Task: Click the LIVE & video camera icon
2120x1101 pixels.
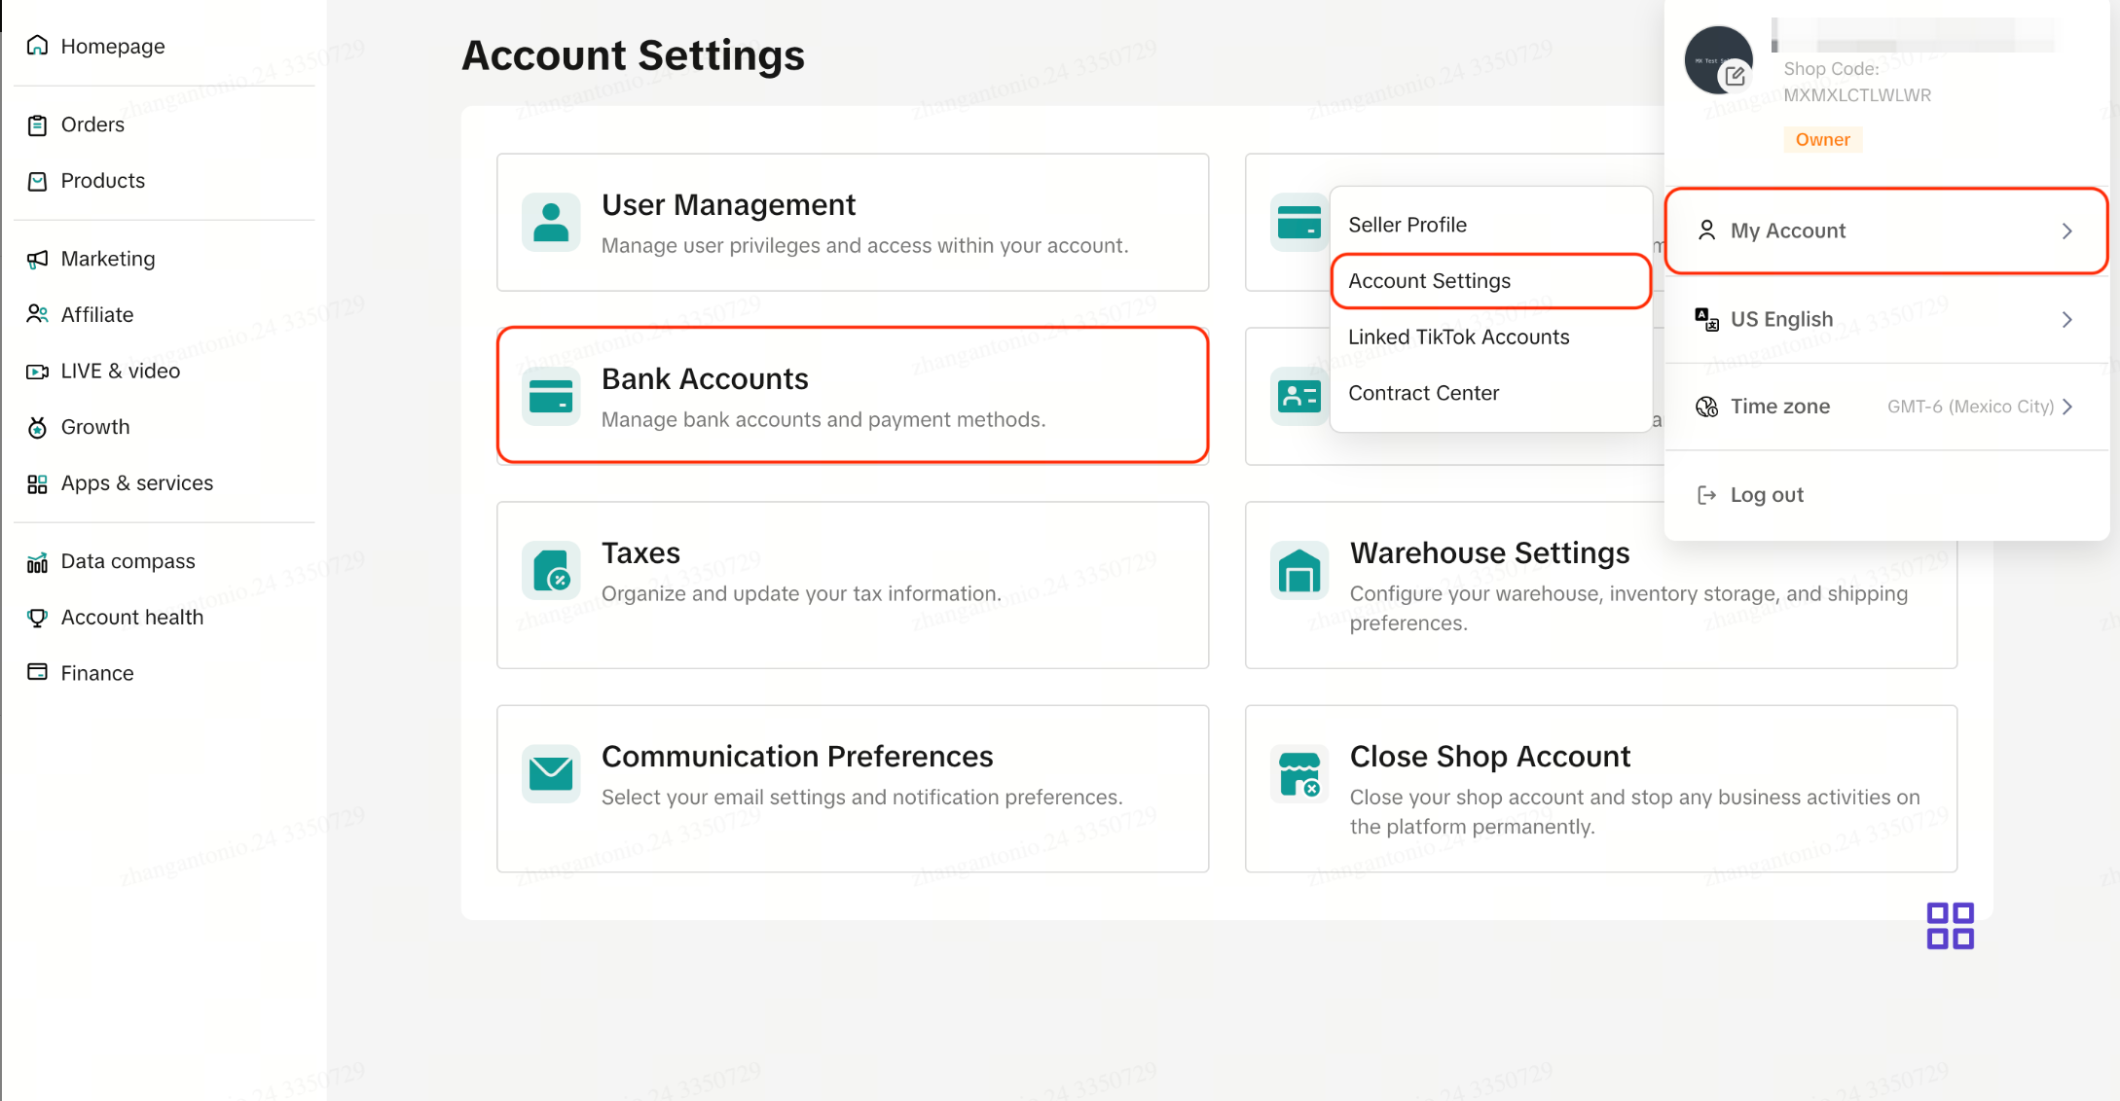Action: (x=37, y=371)
